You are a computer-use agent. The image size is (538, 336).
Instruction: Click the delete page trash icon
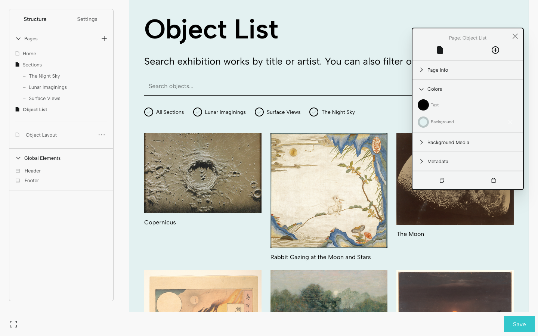494,180
